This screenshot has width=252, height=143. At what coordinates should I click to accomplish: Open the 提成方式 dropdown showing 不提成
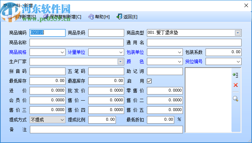tap(48, 120)
